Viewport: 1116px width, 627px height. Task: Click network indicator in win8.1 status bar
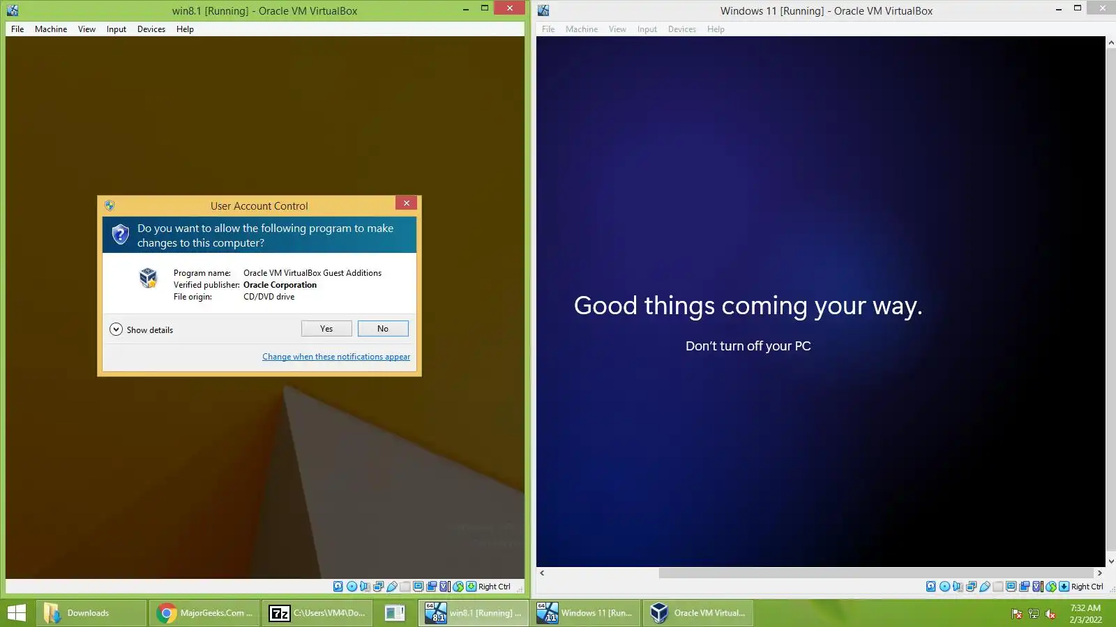379,587
